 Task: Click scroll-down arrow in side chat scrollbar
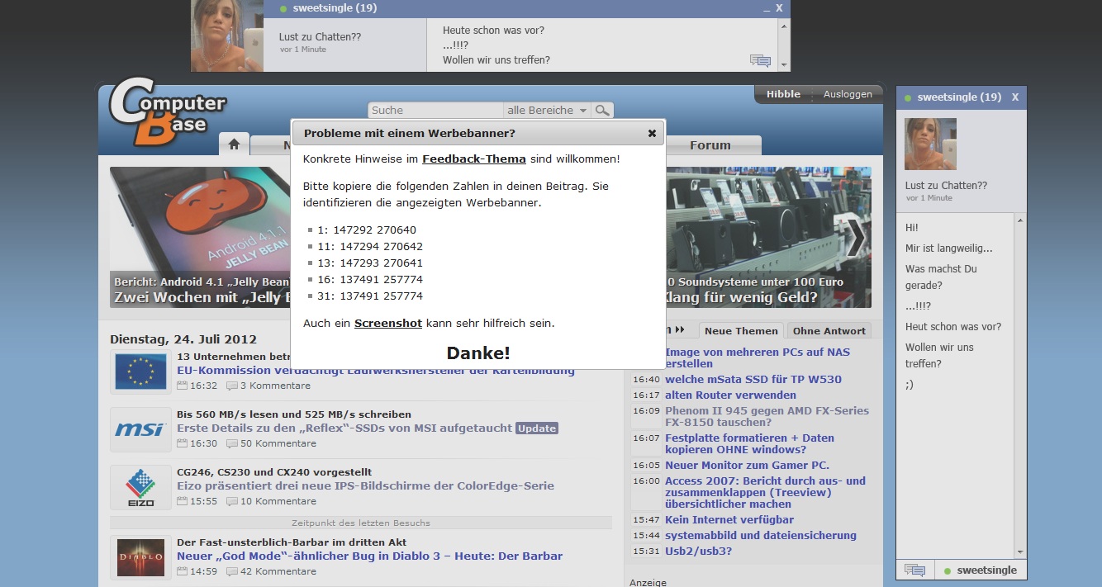click(1020, 552)
